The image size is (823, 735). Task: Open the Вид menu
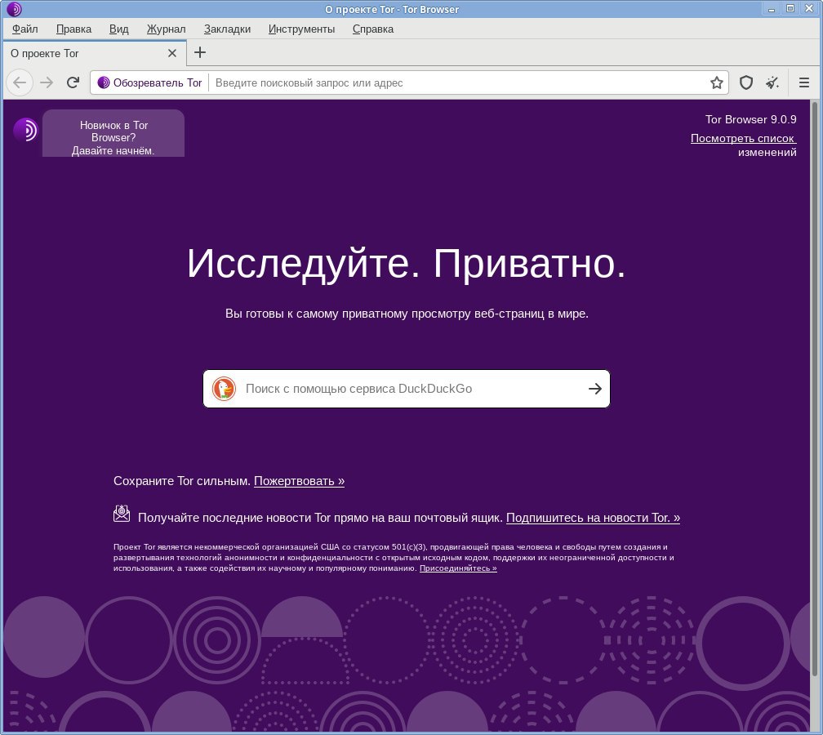click(118, 29)
